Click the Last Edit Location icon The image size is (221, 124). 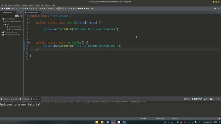click(78, 9)
